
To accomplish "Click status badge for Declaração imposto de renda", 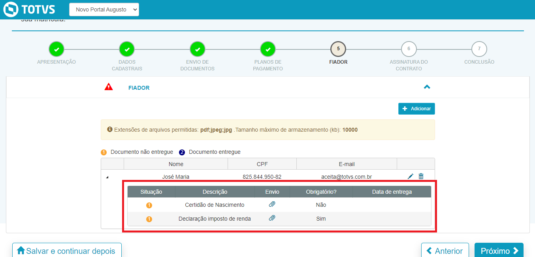I will click(x=149, y=219).
